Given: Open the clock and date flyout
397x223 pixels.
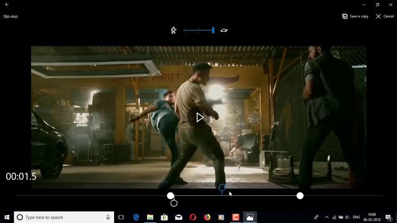Looking at the screenshot, I should tap(372, 217).
